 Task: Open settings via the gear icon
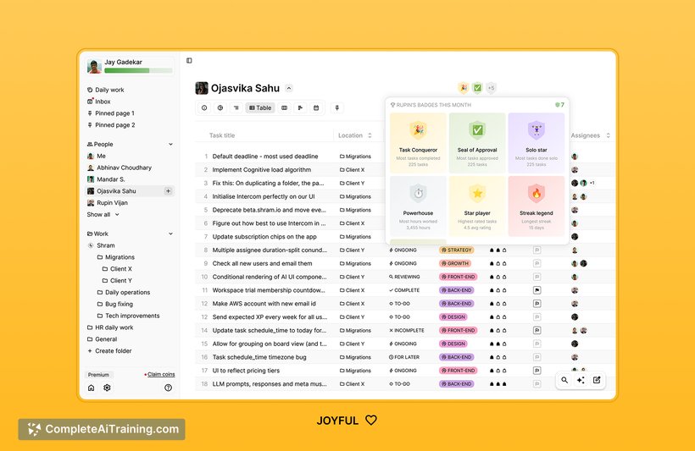[107, 388]
